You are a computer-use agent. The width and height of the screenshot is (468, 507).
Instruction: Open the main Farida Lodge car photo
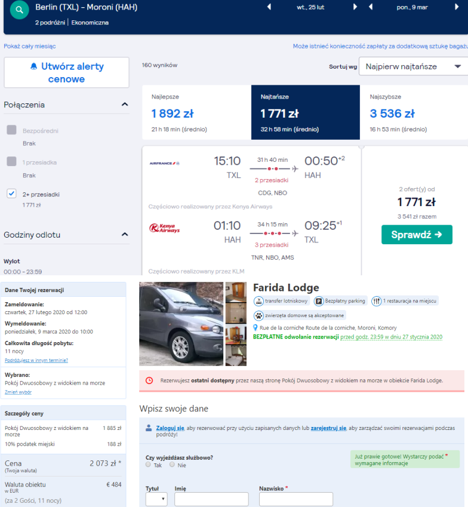coord(181,324)
